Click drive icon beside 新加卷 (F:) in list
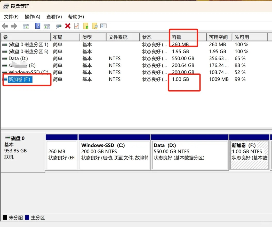Image resolution: width=272 pixels, height=227 pixels. click(5, 79)
